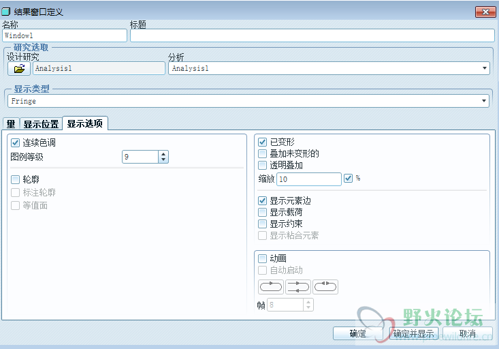
Task: Close the 结果窗口定义 dialog
Action: pos(485,12)
